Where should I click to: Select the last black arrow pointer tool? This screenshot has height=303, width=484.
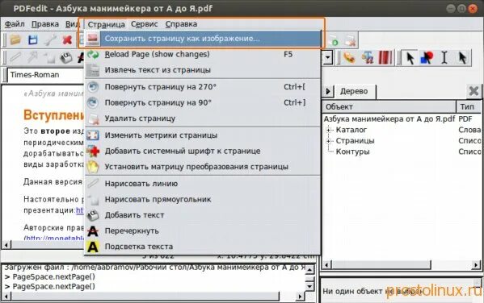click(462, 57)
